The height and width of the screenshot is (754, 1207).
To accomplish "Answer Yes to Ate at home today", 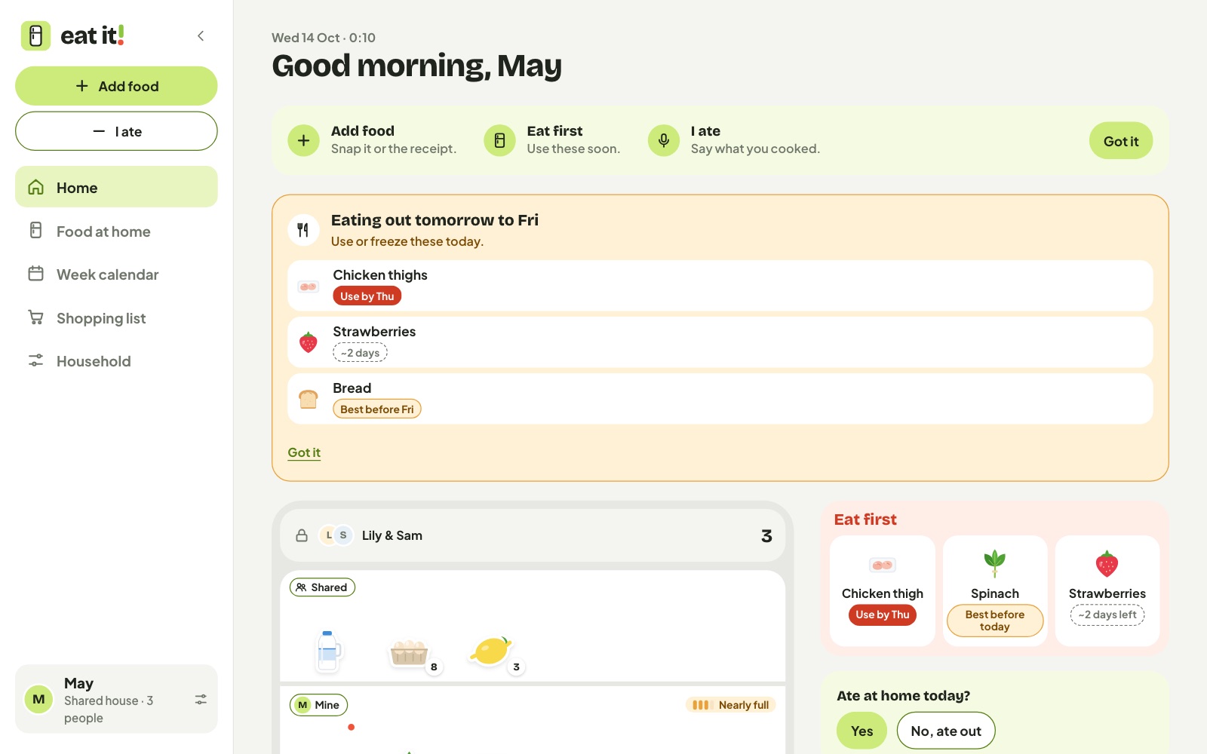I will (861, 731).
